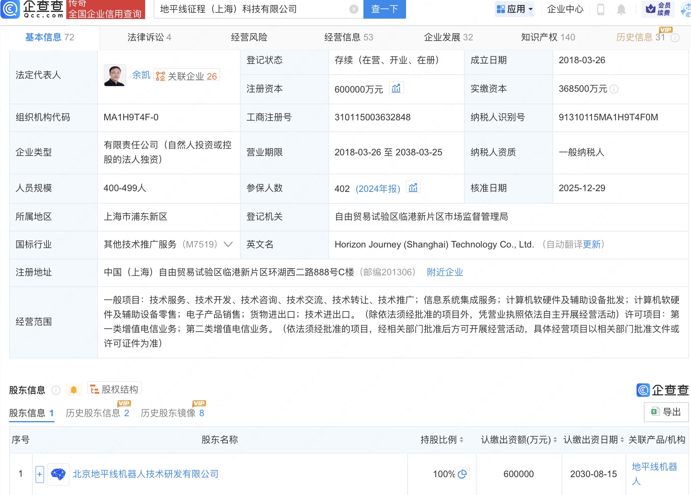Open the 应用 dropdown menu
This screenshot has width=691, height=495.
point(515,10)
